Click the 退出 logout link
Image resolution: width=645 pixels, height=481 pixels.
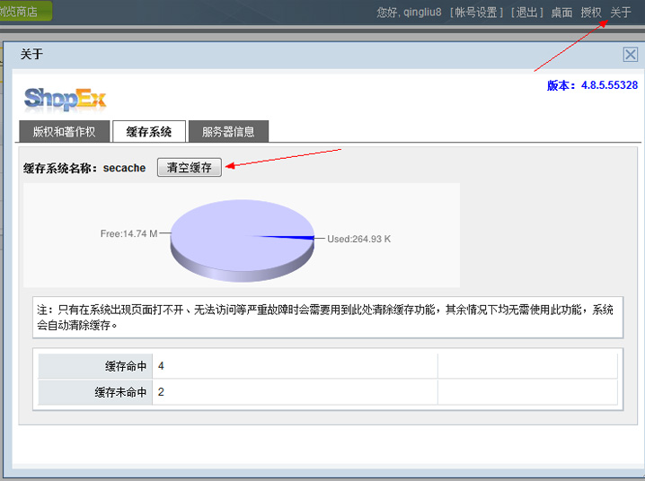click(527, 13)
